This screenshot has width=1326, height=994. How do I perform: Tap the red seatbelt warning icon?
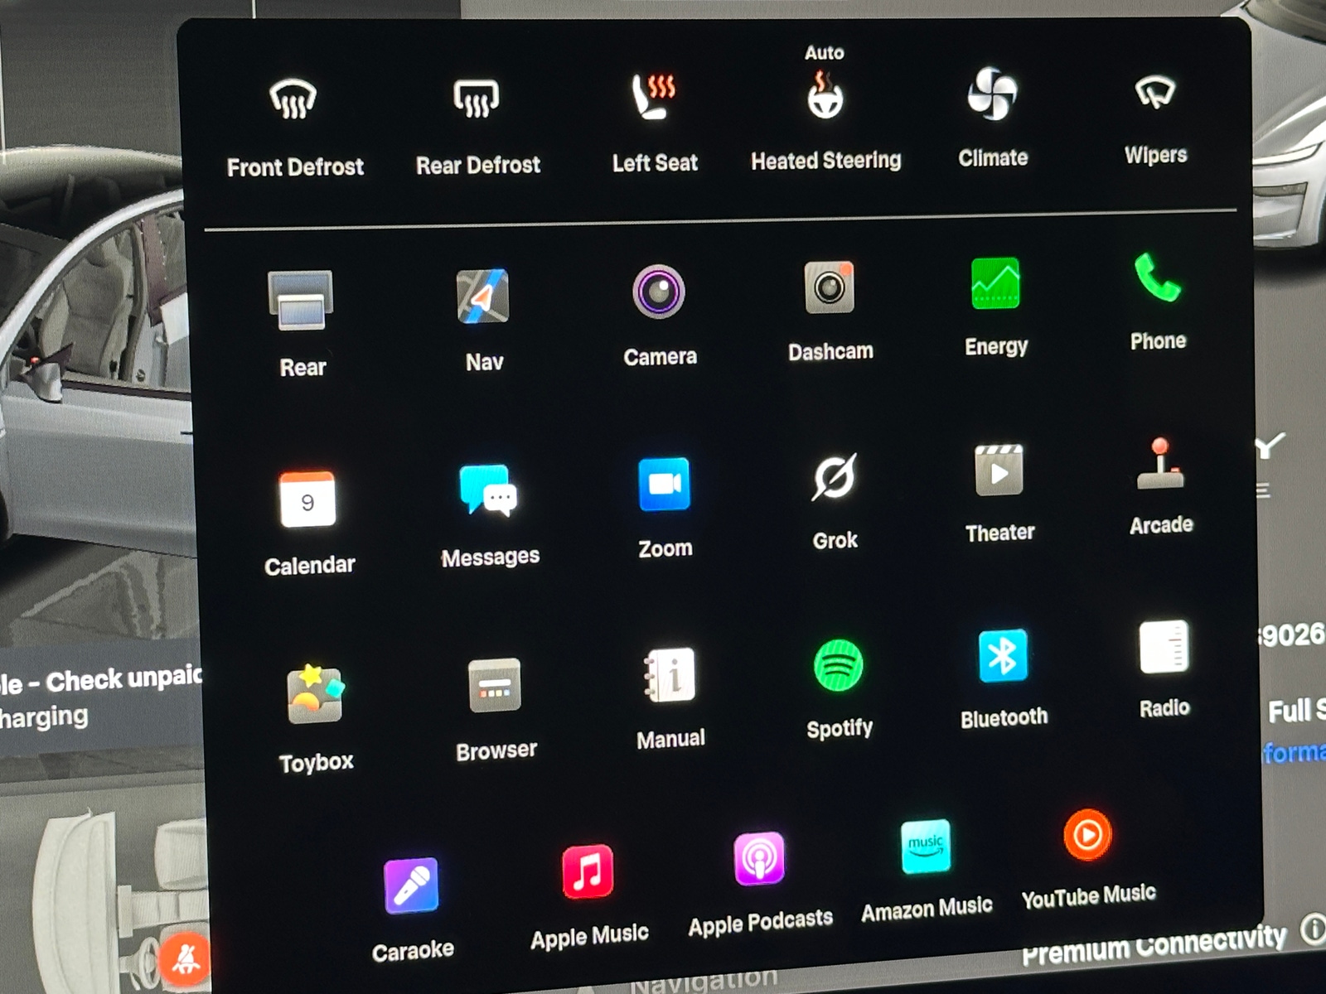(x=184, y=960)
